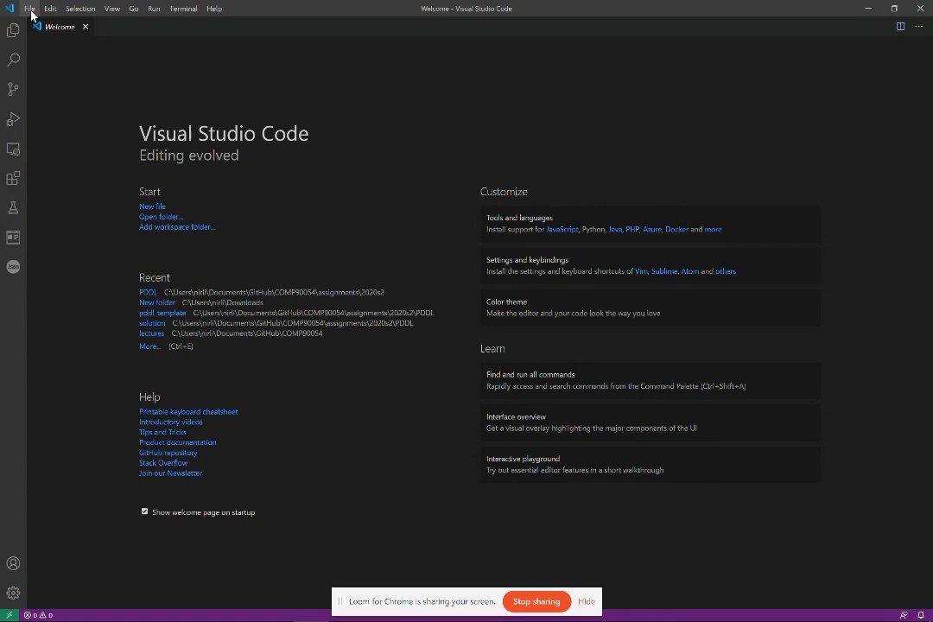The height and width of the screenshot is (622, 933).
Task: Click the notifications bell in status bar
Action: (921, 615)
